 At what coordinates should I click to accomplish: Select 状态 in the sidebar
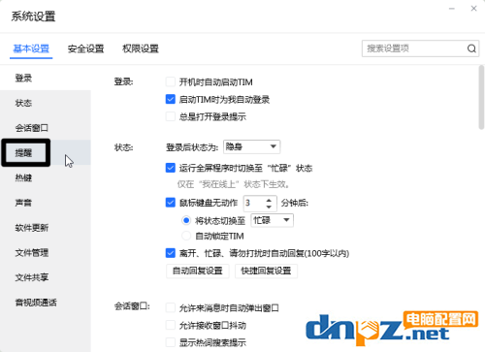tap(46, 103)
